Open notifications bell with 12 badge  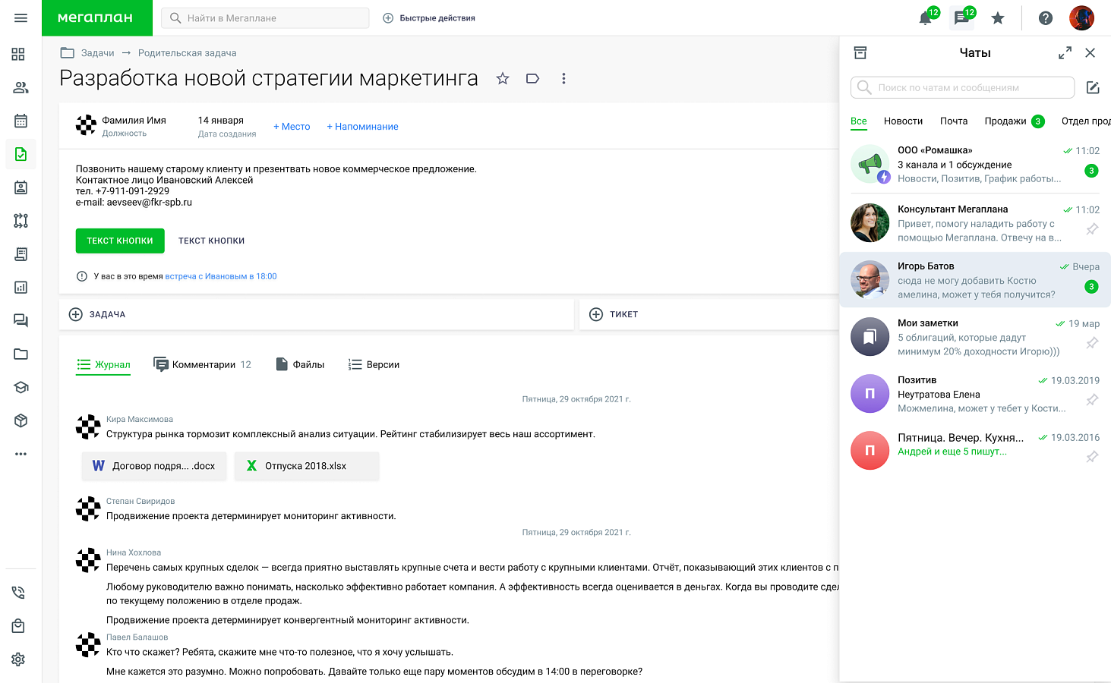coord(926,17)
